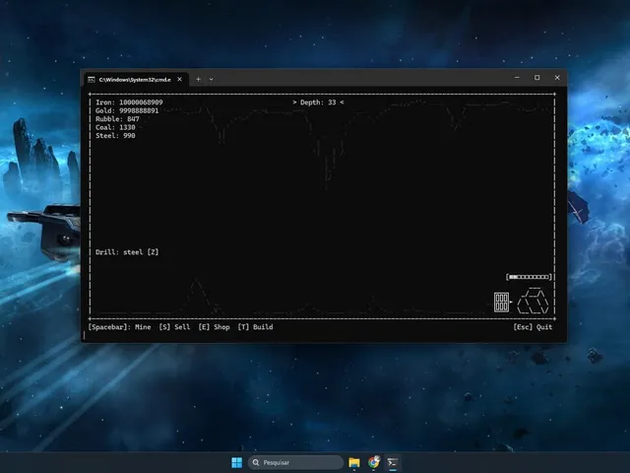Image resolution: width=630 pixels, height=473 pixels.
Task: Click the Gold: 9998888891 resource text
Action: point(127,110)
